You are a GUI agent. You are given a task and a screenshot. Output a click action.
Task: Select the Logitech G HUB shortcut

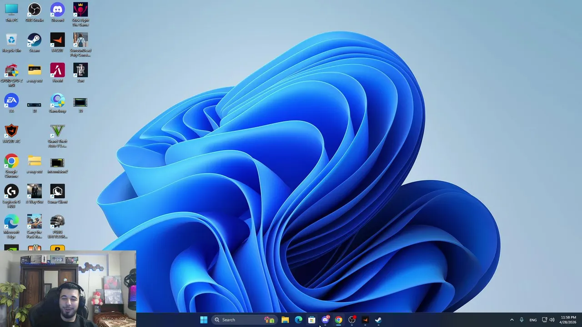(11, 196)
